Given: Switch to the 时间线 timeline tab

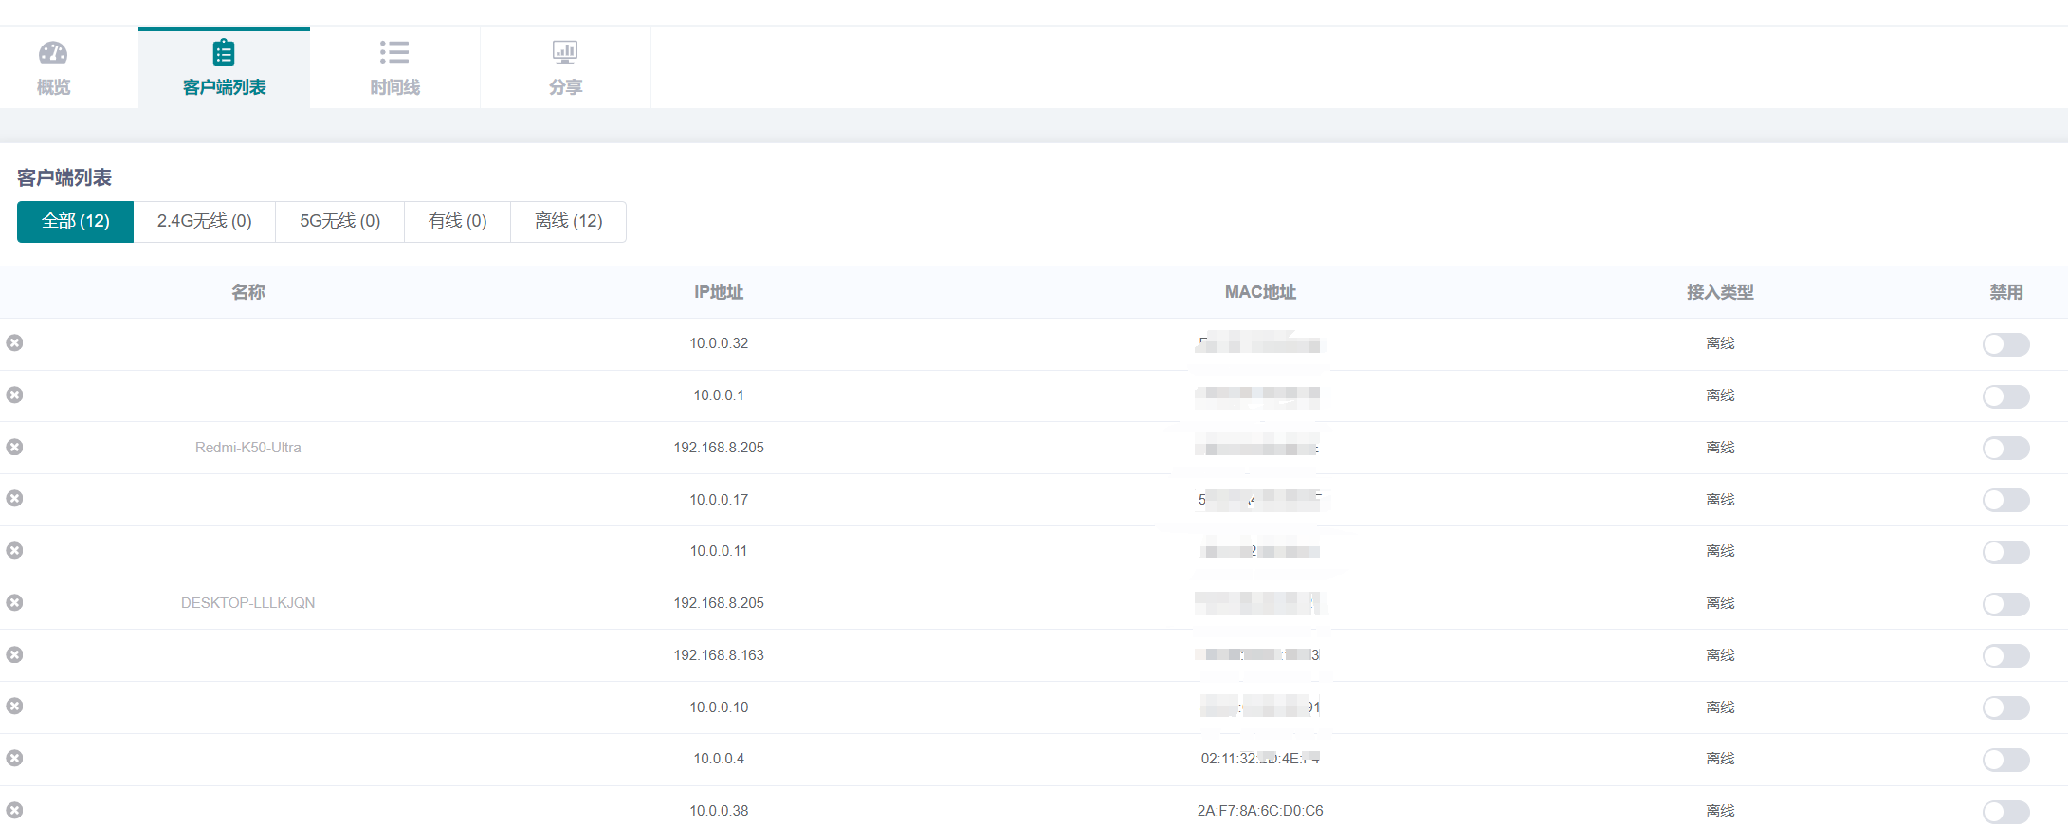Looking at the screenshot, I should pos(394,68).
